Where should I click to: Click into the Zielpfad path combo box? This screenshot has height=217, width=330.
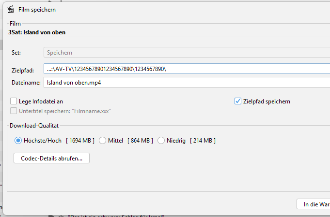(187, 69)
